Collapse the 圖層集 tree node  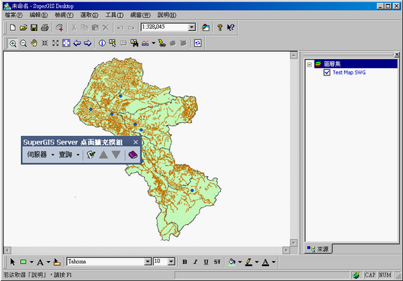[x=309, y=65]
